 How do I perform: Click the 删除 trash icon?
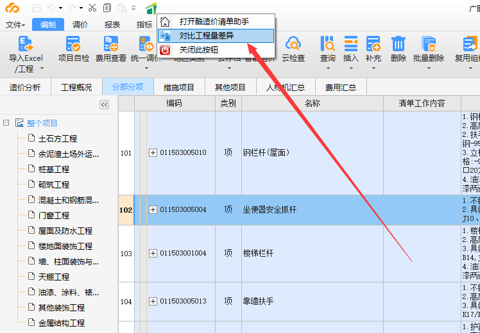coord(398,44)
